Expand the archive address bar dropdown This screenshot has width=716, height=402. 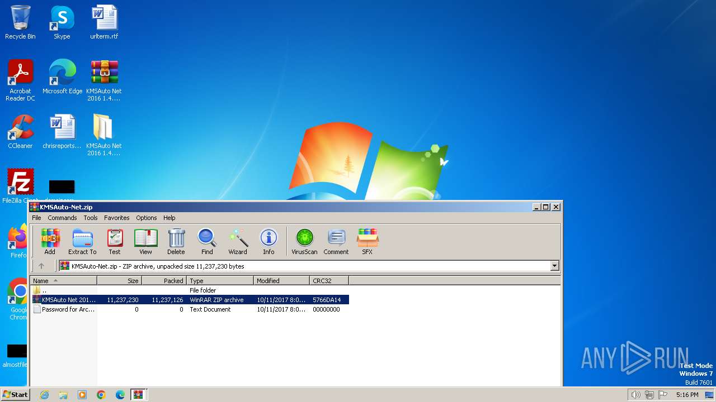(555, 266)
